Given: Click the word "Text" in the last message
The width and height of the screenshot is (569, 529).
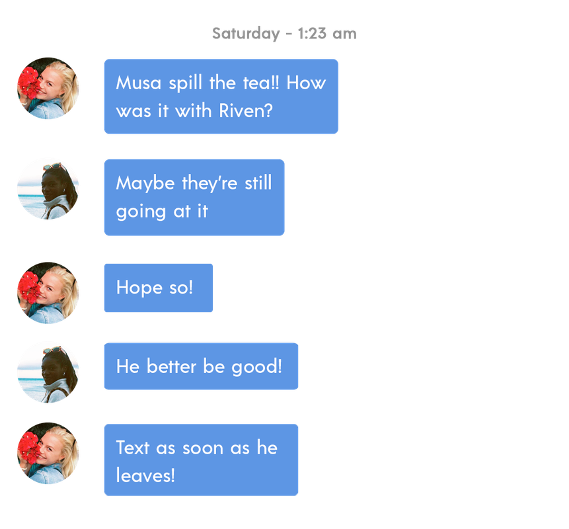Looking at the screenshot, I should tap(132, 448).
